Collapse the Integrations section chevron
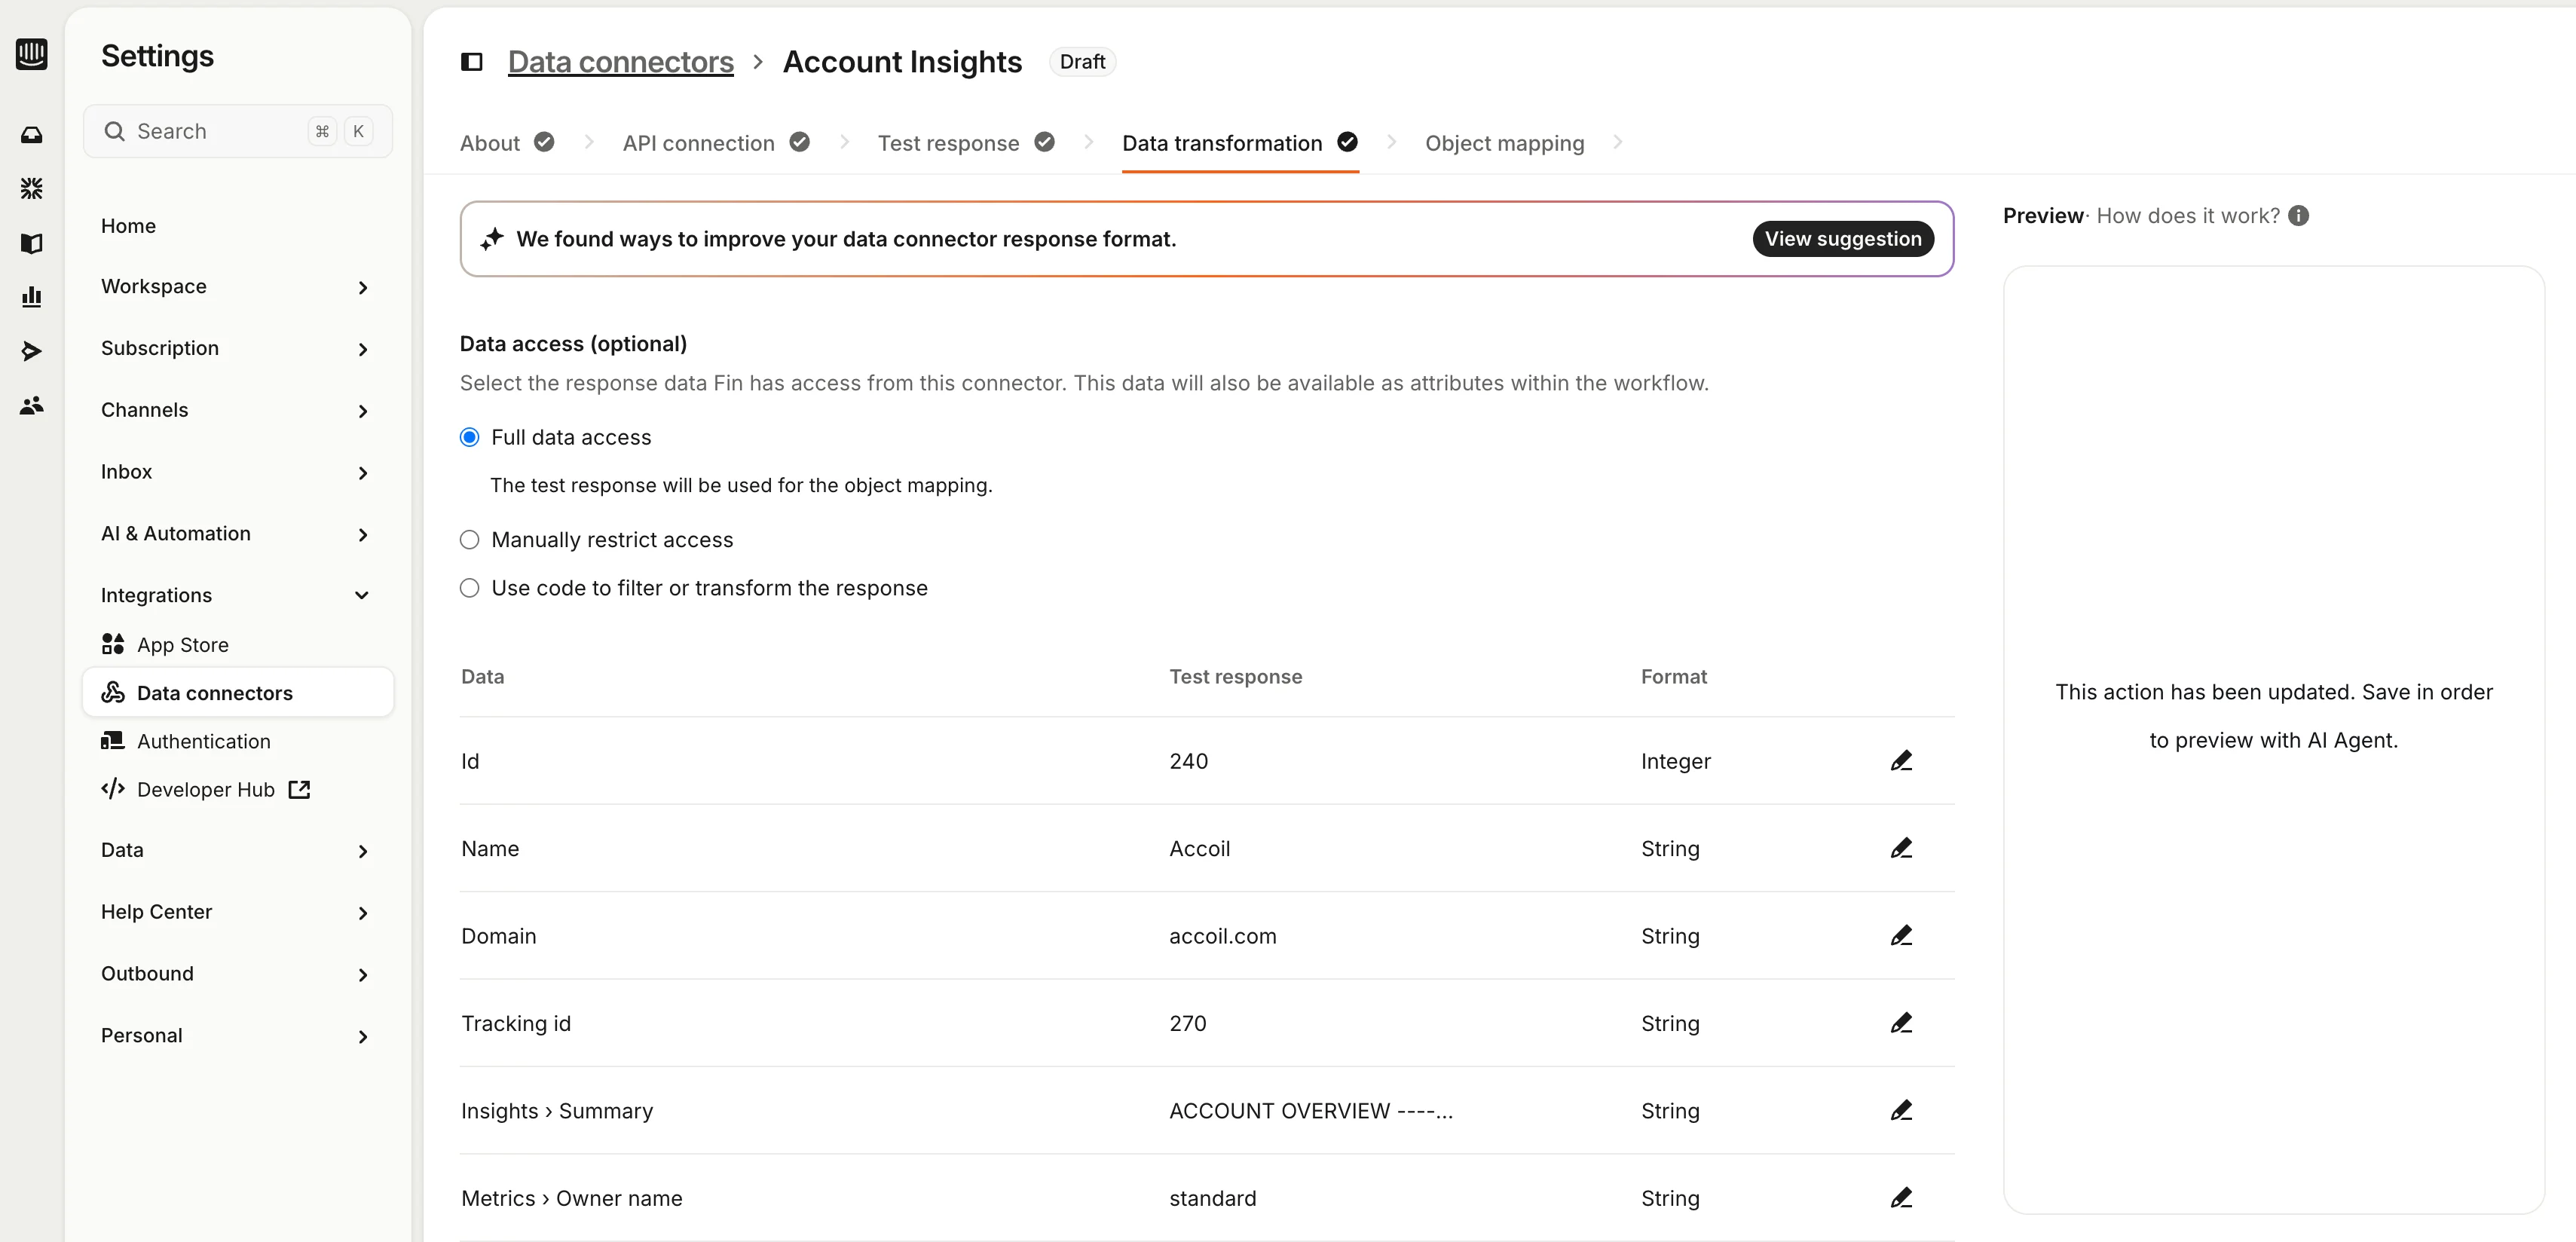The image size is (2576, 1242). 362,595
